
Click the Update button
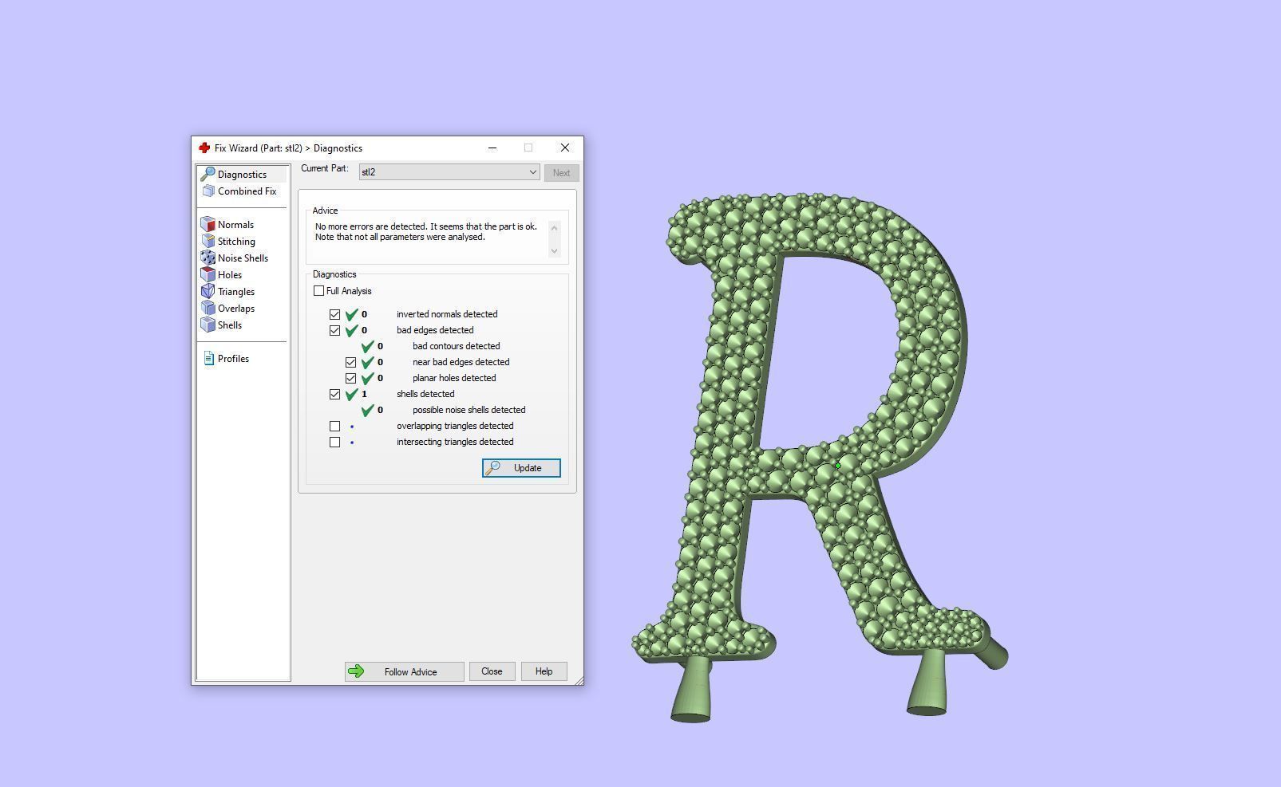click(x=521, y=468)
